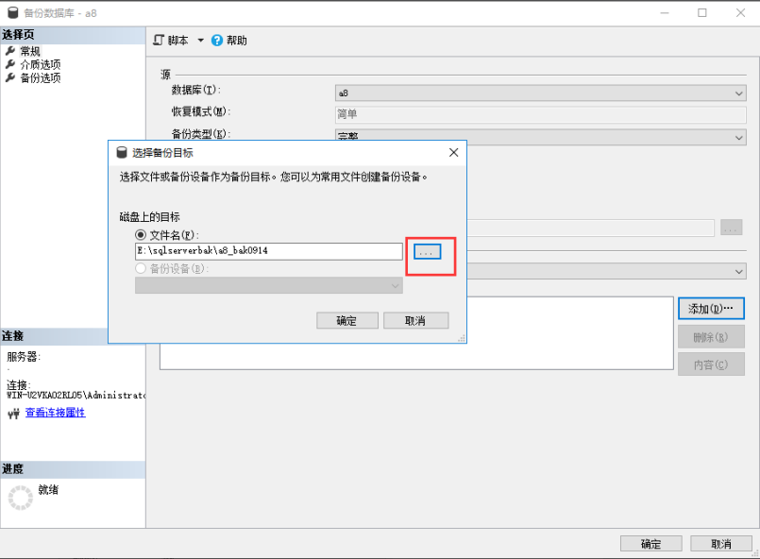
Task: Maximize the 备份数据库 window
Action: click(702, 13)
